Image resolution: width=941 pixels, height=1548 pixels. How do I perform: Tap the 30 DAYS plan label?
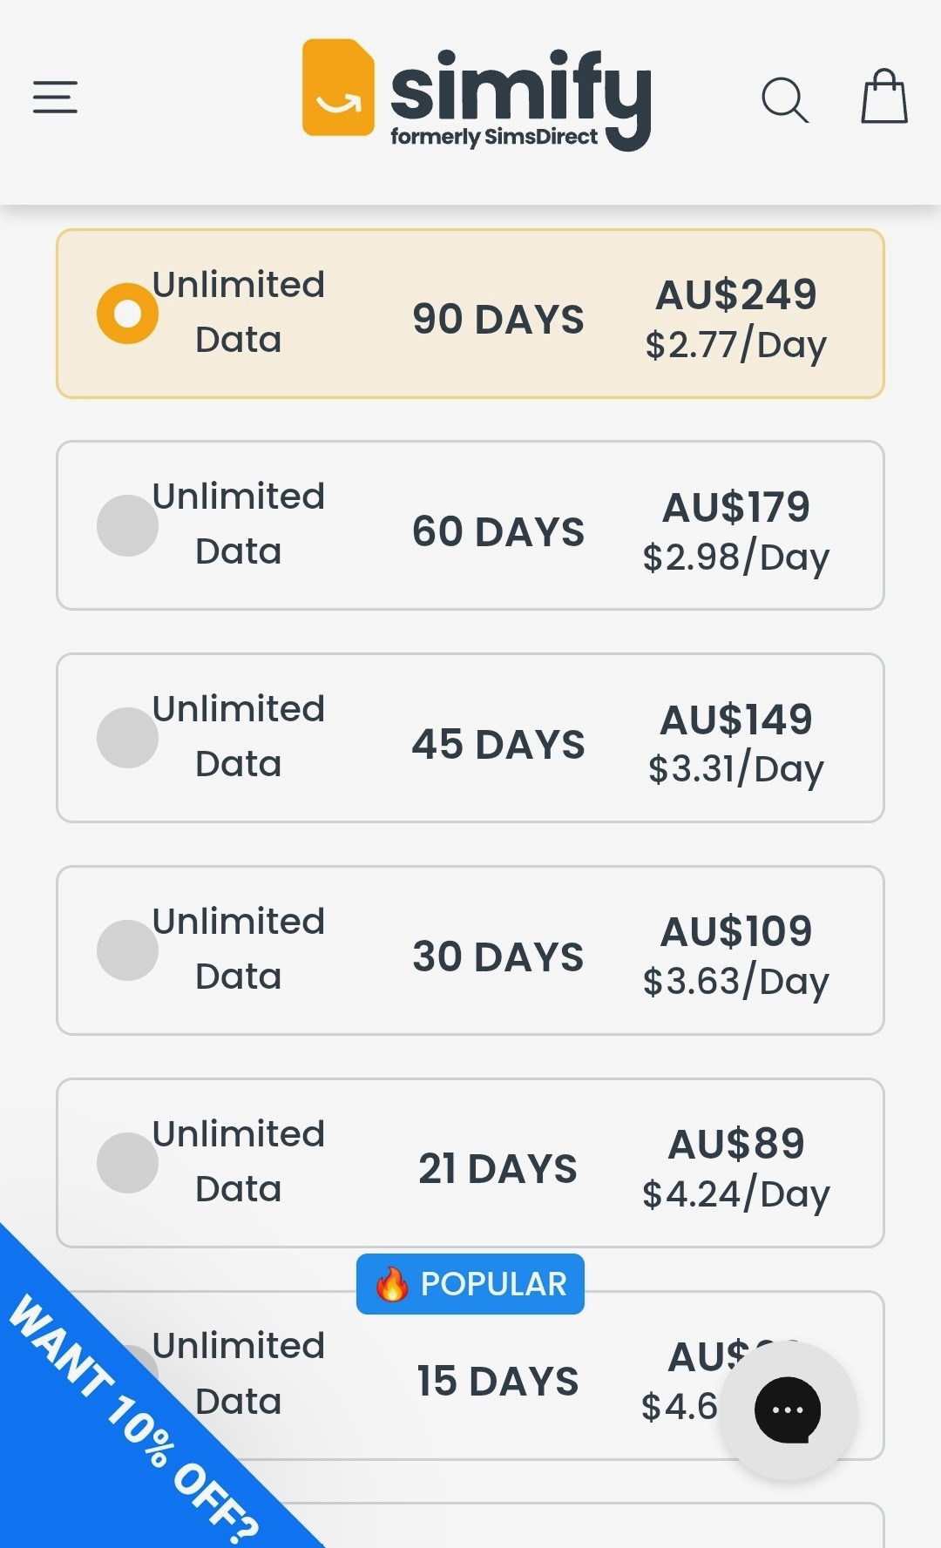click(x=498, y=957)
